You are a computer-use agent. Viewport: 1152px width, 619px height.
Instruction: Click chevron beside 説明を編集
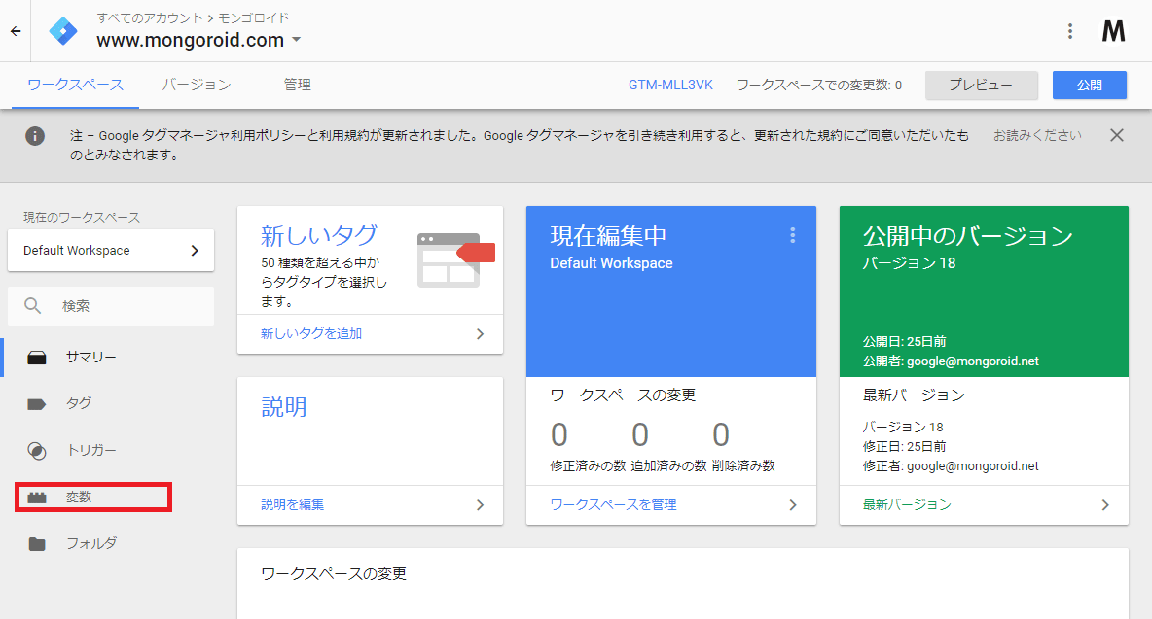(x=480, y=504)
